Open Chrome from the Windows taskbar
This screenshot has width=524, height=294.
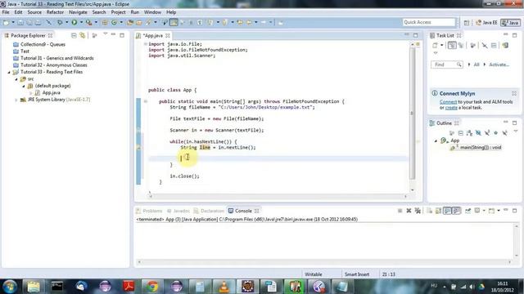(x=151, y=287)
